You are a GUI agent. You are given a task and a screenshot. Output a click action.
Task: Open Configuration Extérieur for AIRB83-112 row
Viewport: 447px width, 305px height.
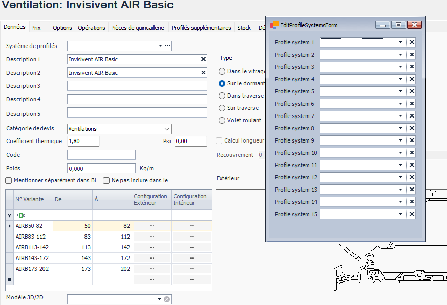152,237
